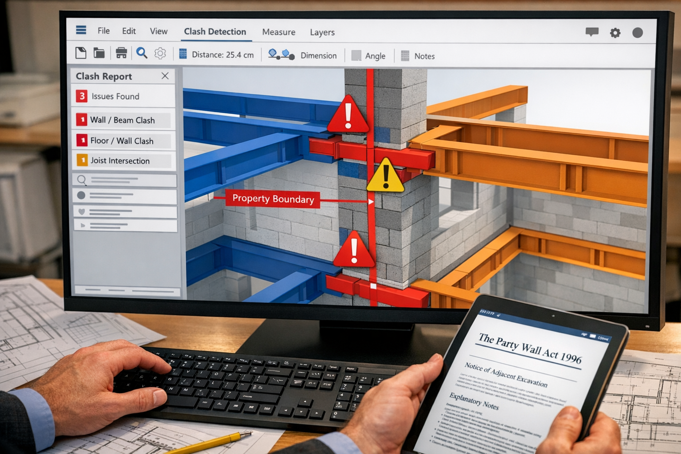This screenshot has height=454, width=681.
Task: Open the chat/comments icon top right
Action: click(x=592, y=32)
